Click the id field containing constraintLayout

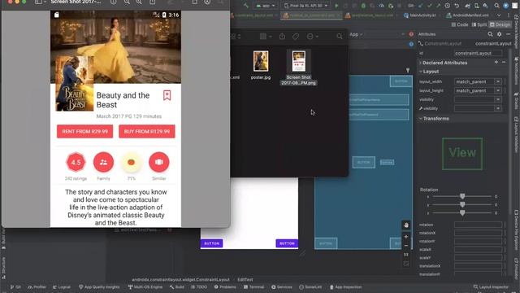point(478,53)
